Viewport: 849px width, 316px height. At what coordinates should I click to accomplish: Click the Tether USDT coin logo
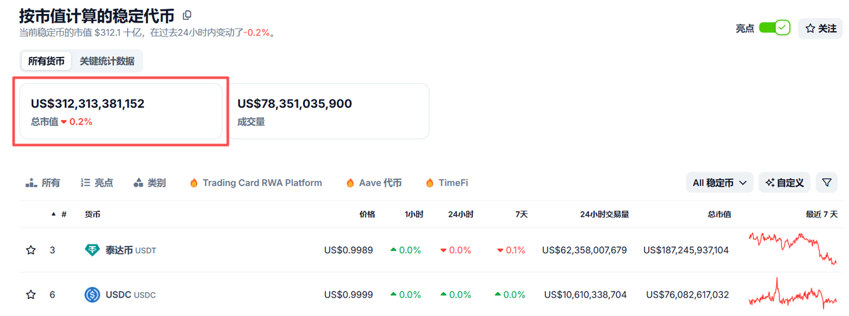tap(92, 250)
